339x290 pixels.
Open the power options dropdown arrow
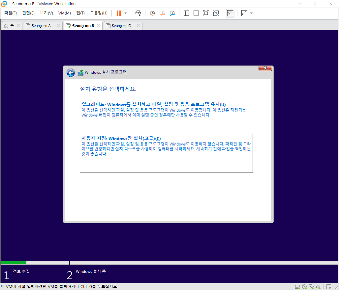click(x=126, y=13)
